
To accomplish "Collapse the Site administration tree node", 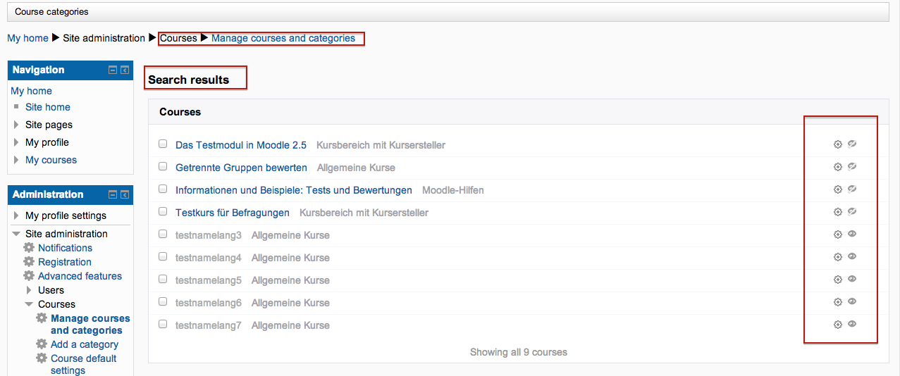I will point(17,234).
